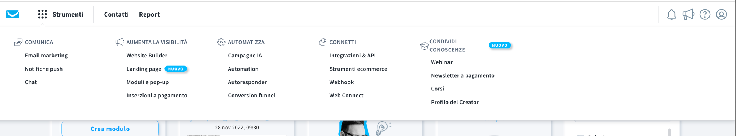
Task: Open the notifications bell icon
Action: coord(672,14)
